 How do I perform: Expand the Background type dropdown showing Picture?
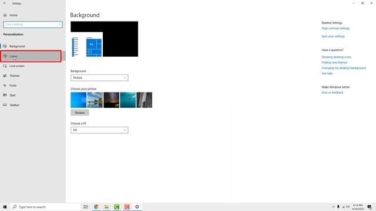point(99,78)
